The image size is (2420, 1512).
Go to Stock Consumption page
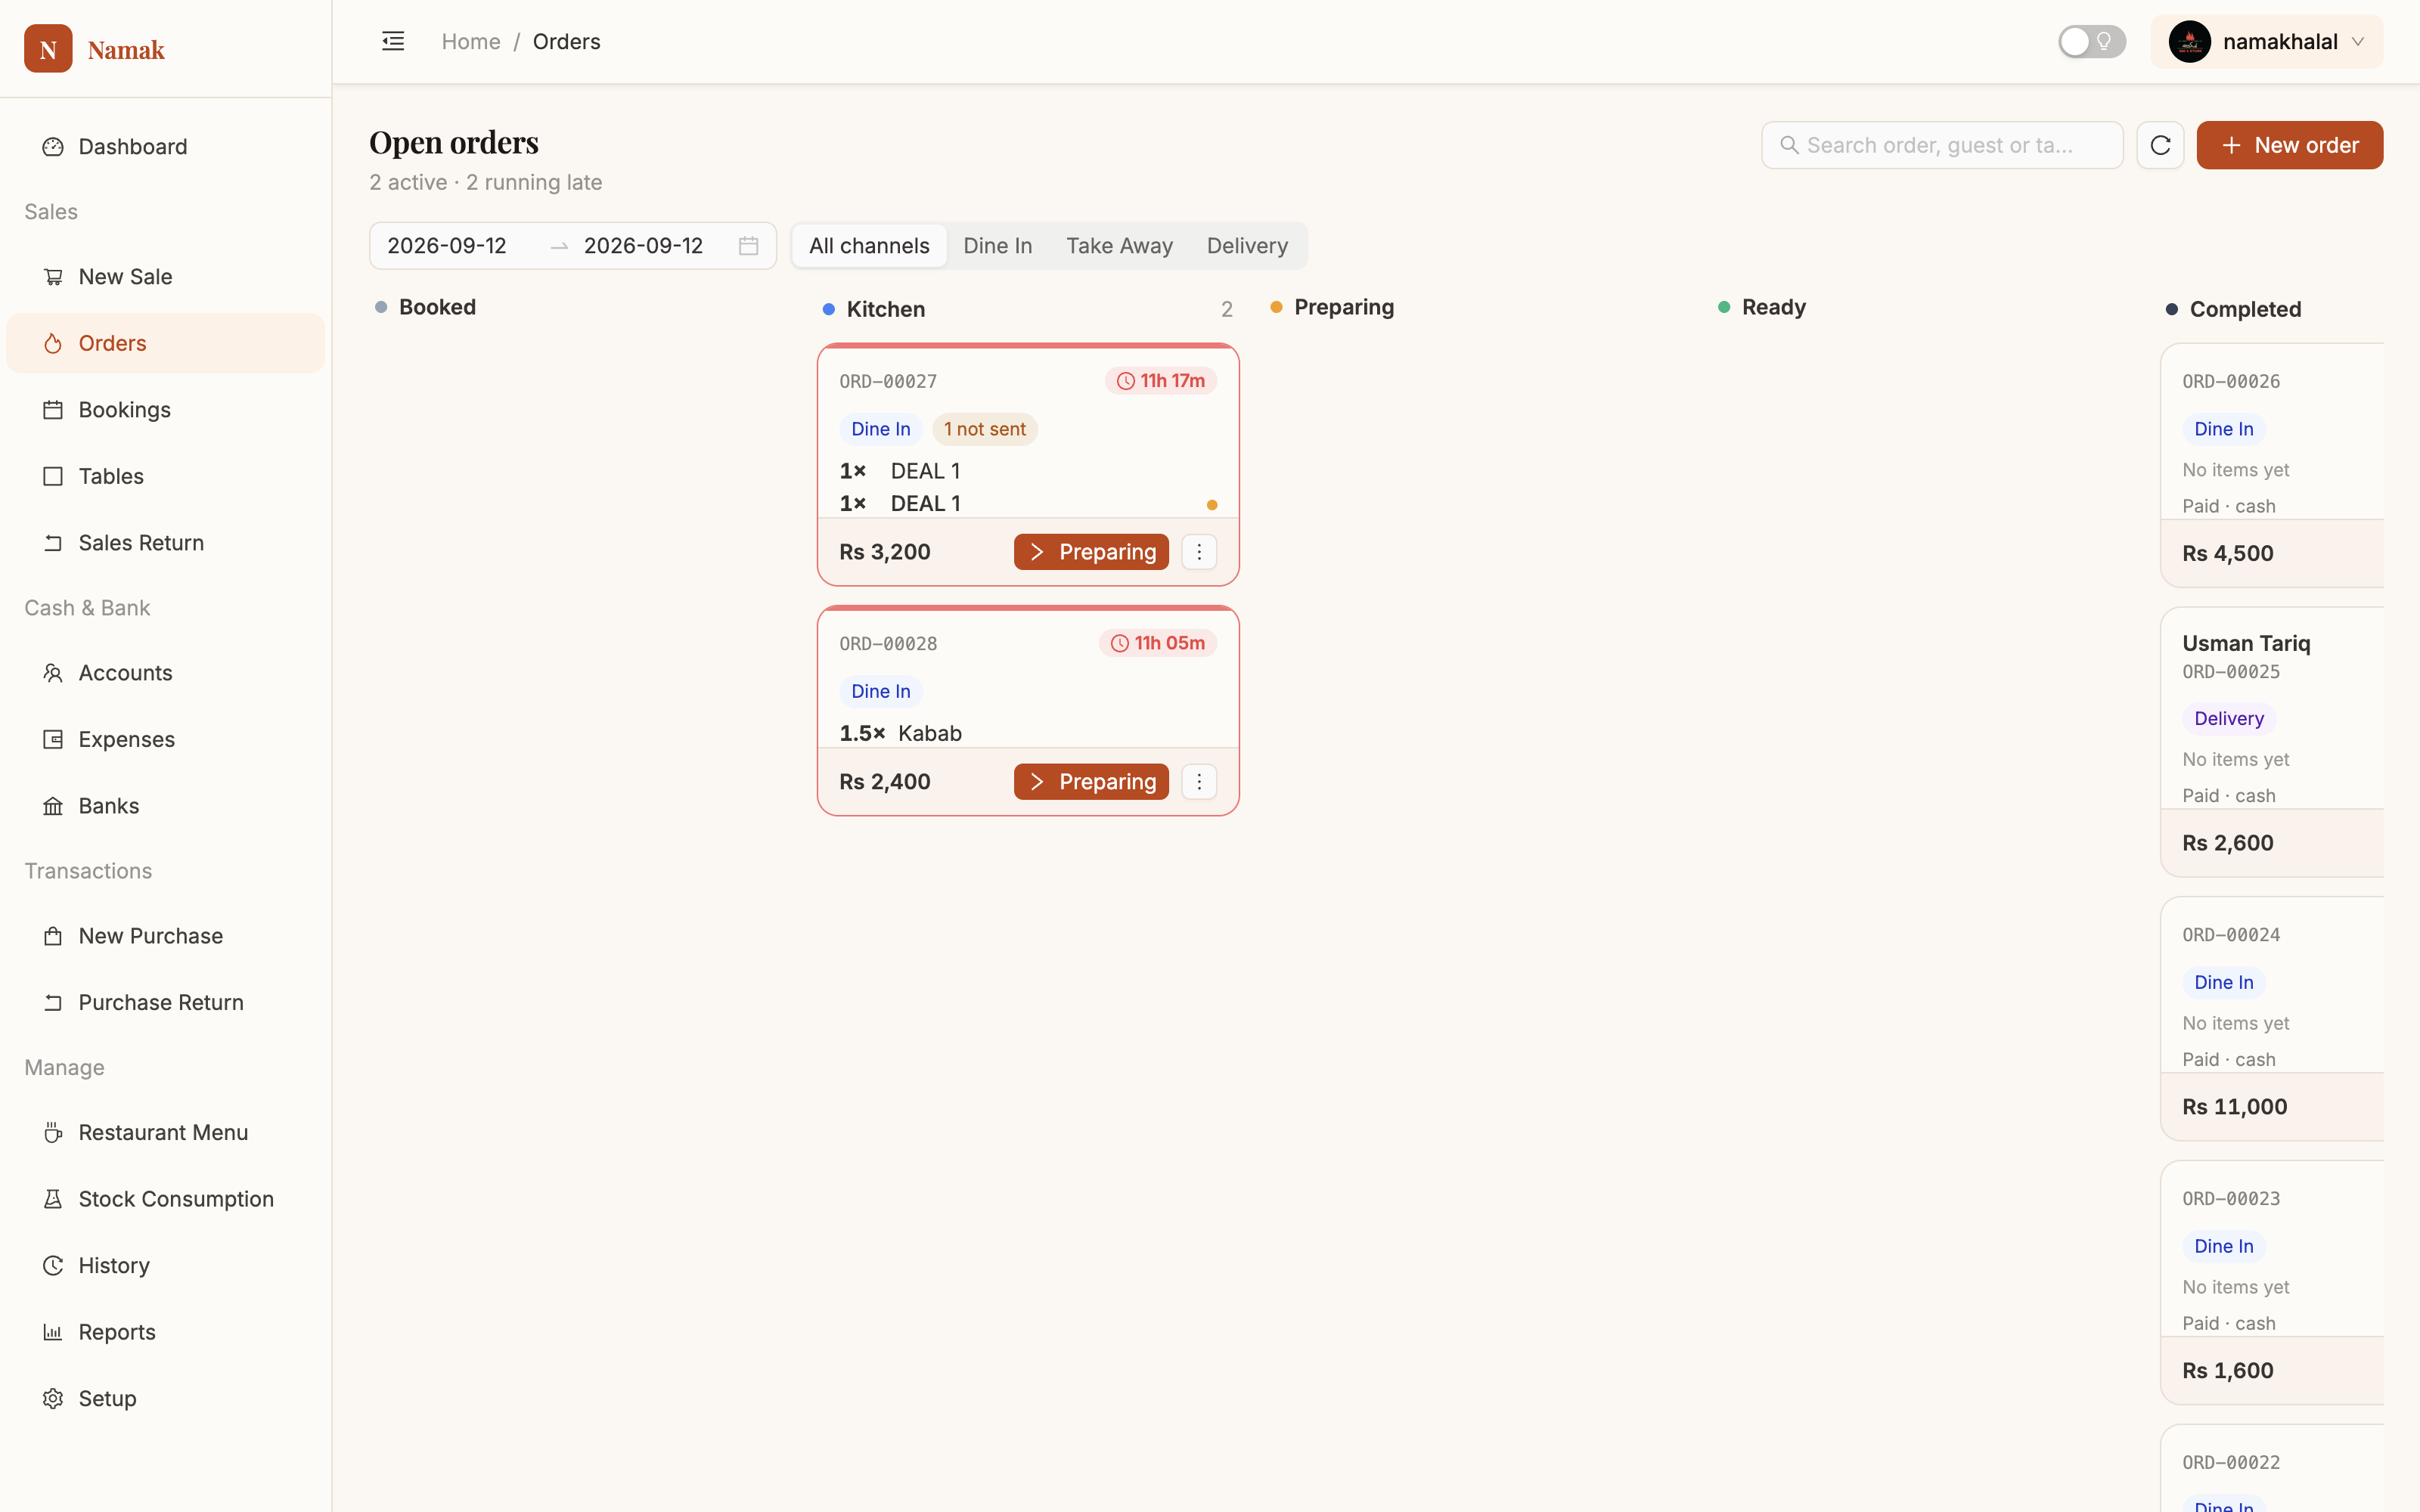[x=165, y=1199]
